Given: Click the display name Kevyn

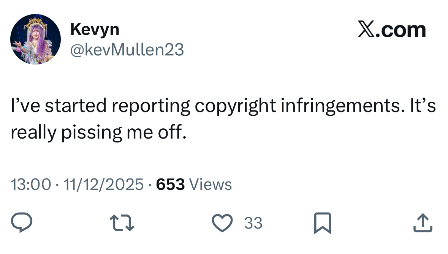Looking at the screenshot, I should point(95,29).
